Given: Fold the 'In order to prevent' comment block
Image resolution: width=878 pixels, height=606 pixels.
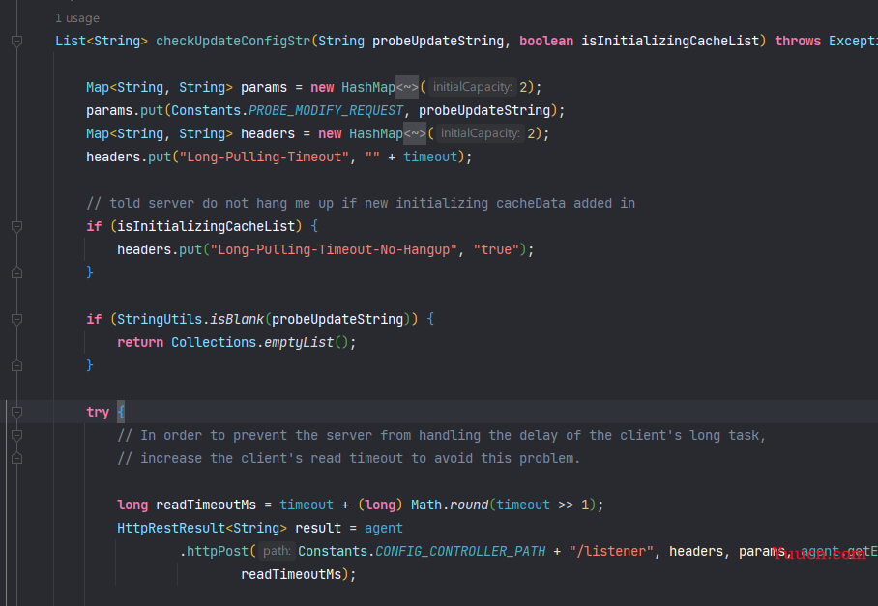Looking at the screenshot, I should click(16, 435).
